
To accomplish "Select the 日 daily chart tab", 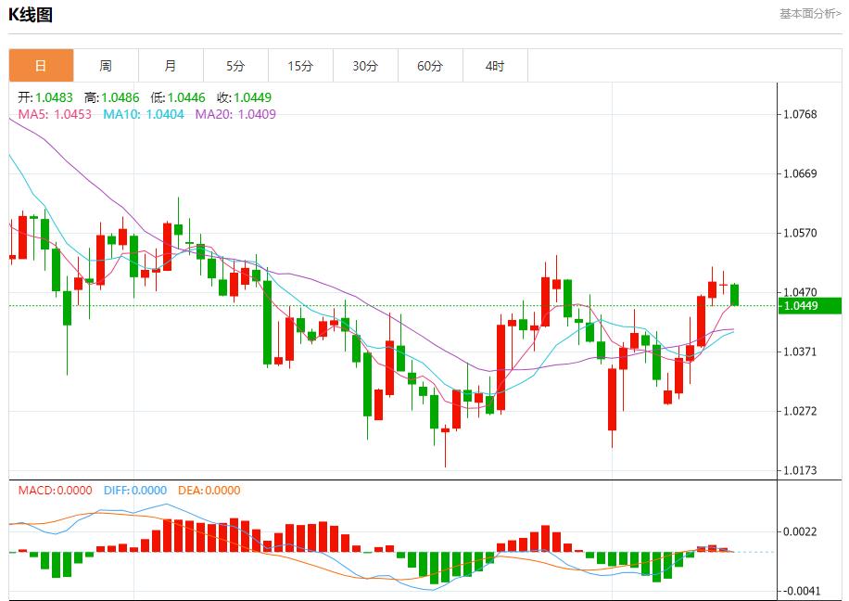I will 41,66.
